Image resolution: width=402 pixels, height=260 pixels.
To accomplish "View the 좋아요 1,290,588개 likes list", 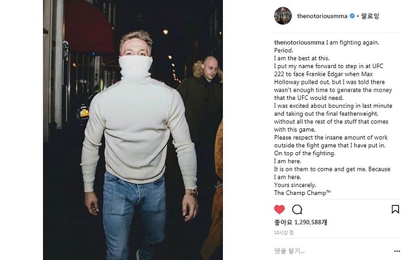I will click(x=300, y=223).
